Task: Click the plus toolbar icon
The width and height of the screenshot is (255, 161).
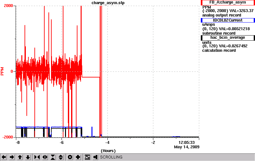Action: click(x=78, y=157)
